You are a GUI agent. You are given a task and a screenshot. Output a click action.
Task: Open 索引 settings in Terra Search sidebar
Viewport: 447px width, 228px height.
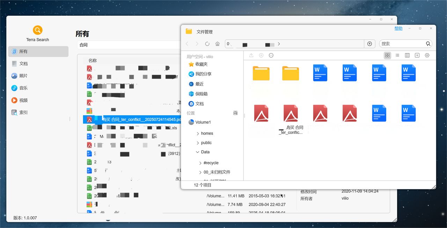pyautogui.click(x=38, y=112)
